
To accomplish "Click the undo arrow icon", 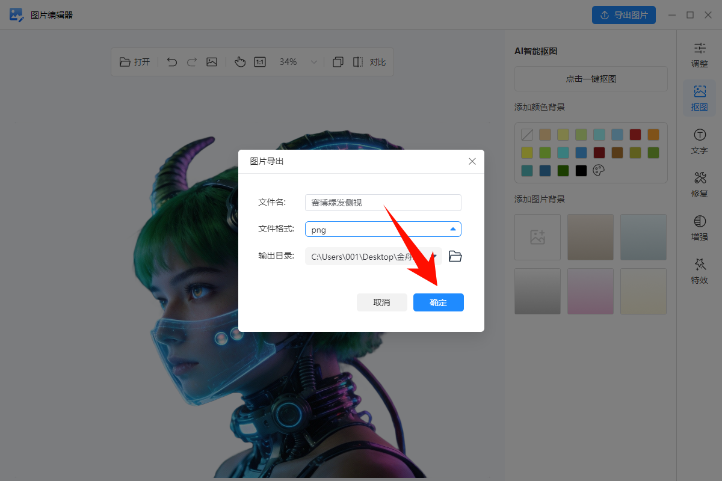I will (172, 61).
